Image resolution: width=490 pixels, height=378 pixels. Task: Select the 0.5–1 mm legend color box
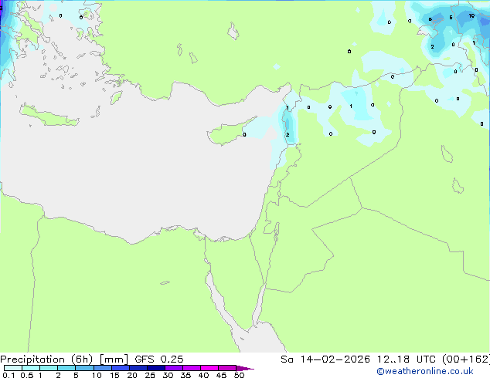31,368
